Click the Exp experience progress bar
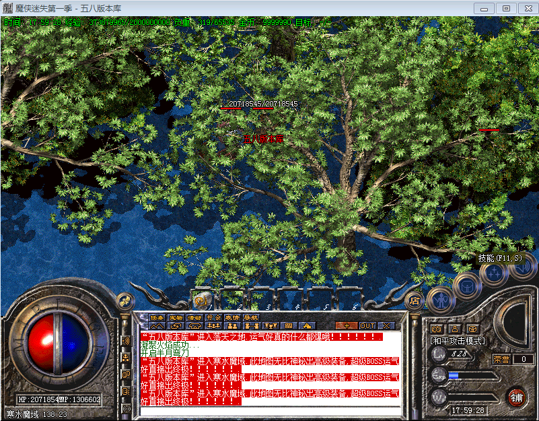Viewport: 539px width, 421px height. point(472,376)
